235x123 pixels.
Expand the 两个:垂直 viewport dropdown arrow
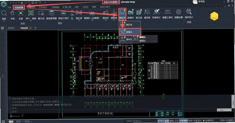tap(31, 21)
